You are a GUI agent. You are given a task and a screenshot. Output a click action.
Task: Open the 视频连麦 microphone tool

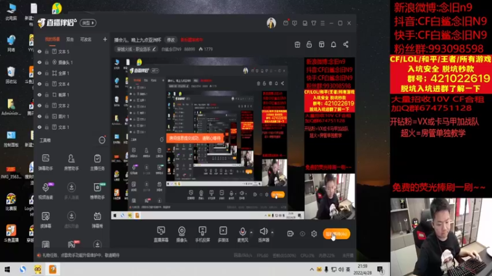(x=46, y=190)
